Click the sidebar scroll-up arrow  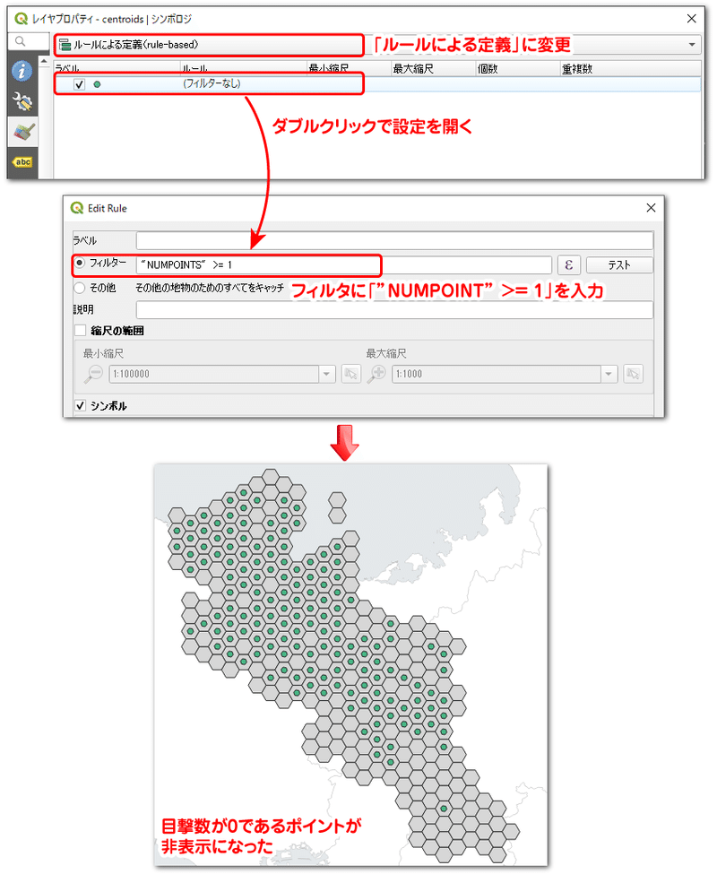44,60
